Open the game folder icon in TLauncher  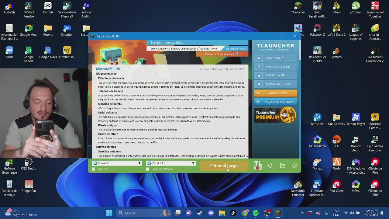pyautogui.click(x=283, y=166)
